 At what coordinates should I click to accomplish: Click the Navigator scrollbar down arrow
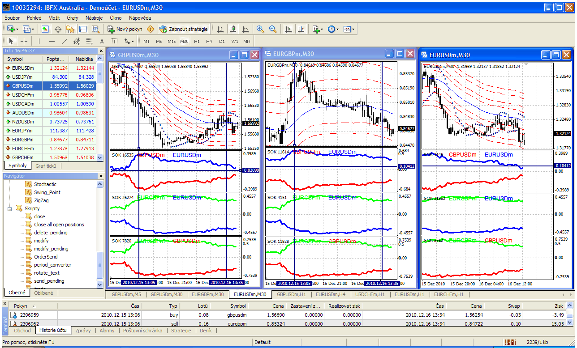pyautogui.click(x=100, y=284)
